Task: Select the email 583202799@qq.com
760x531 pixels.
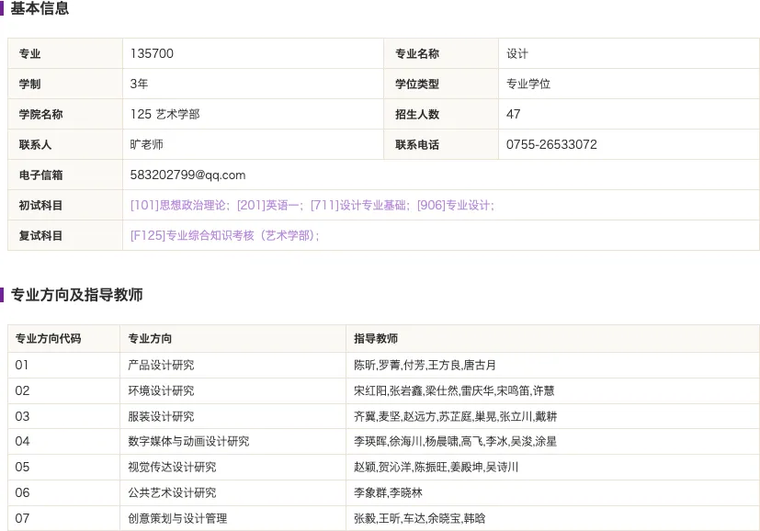Action: coord(187,175)
